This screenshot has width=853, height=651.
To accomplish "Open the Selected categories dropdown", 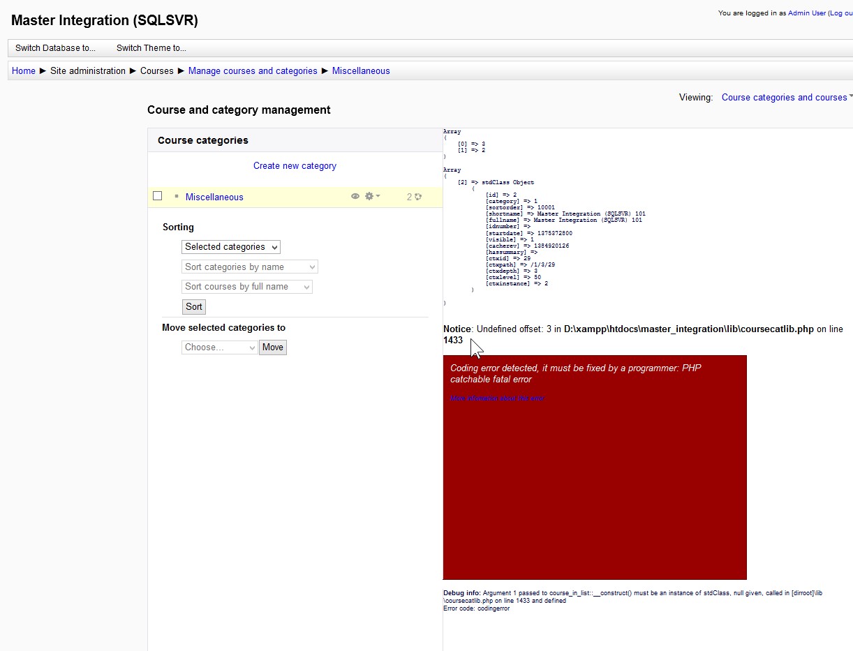I will click(x=231, y=247).
